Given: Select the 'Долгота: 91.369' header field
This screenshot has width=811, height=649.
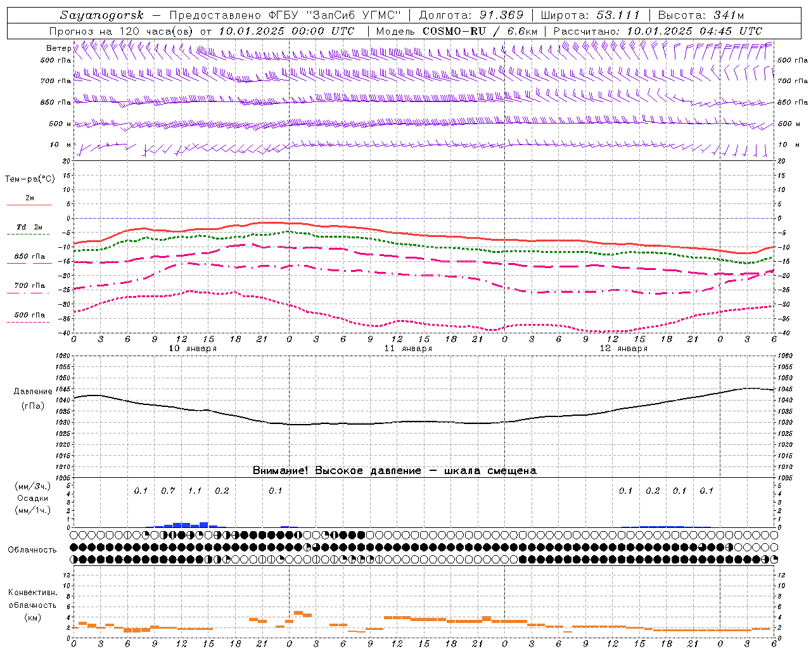Looking at the screenshot, I should 471,15.
